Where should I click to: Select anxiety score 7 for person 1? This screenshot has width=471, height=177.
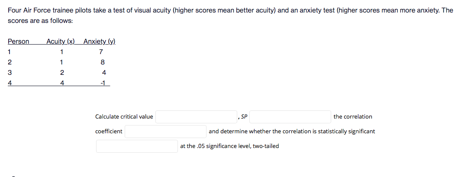(101, 52)
